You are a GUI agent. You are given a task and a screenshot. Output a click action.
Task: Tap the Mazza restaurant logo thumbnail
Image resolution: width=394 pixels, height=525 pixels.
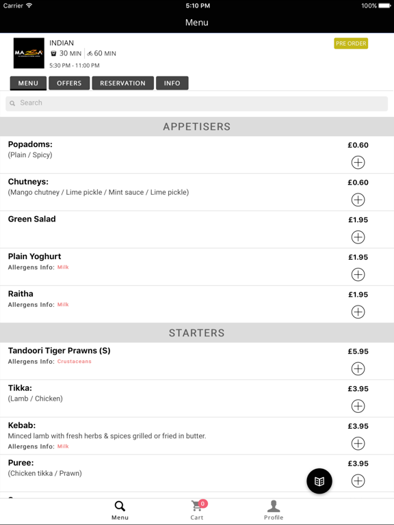(29, 53)
